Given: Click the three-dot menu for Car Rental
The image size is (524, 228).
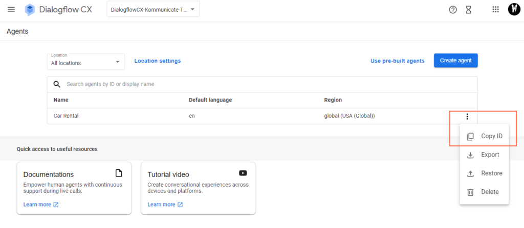Looking at the screenshot, I should point(467,116).
